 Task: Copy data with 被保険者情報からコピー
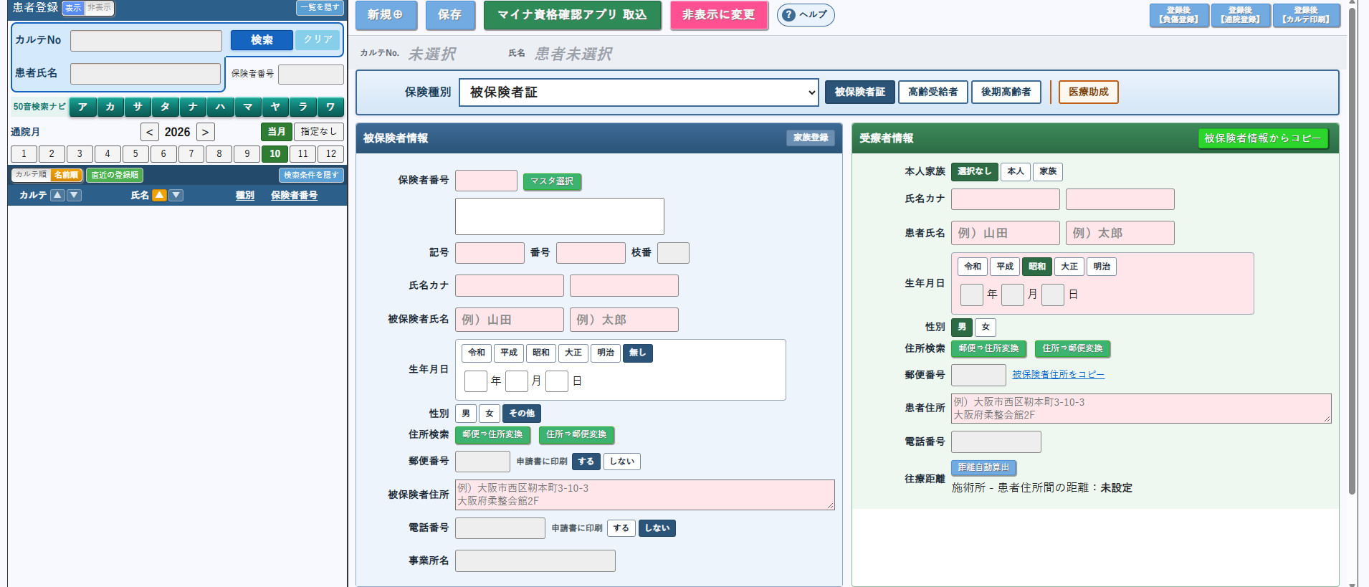[x=1263, y=138]
